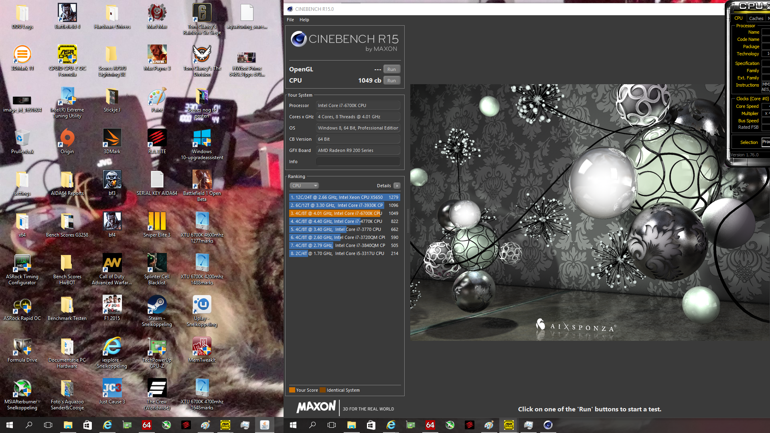Select ranking row Core i5-3317U 214
This screenshot has height=433, width=770.
344,253
